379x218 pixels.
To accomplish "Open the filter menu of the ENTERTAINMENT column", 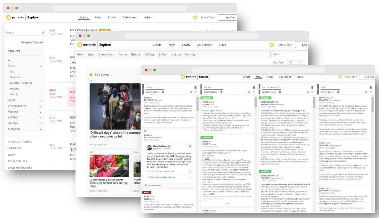I will click(312, 92).
